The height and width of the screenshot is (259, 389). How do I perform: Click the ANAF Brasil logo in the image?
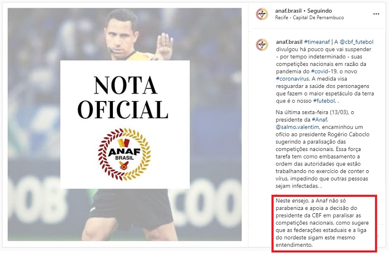point(124,154)
